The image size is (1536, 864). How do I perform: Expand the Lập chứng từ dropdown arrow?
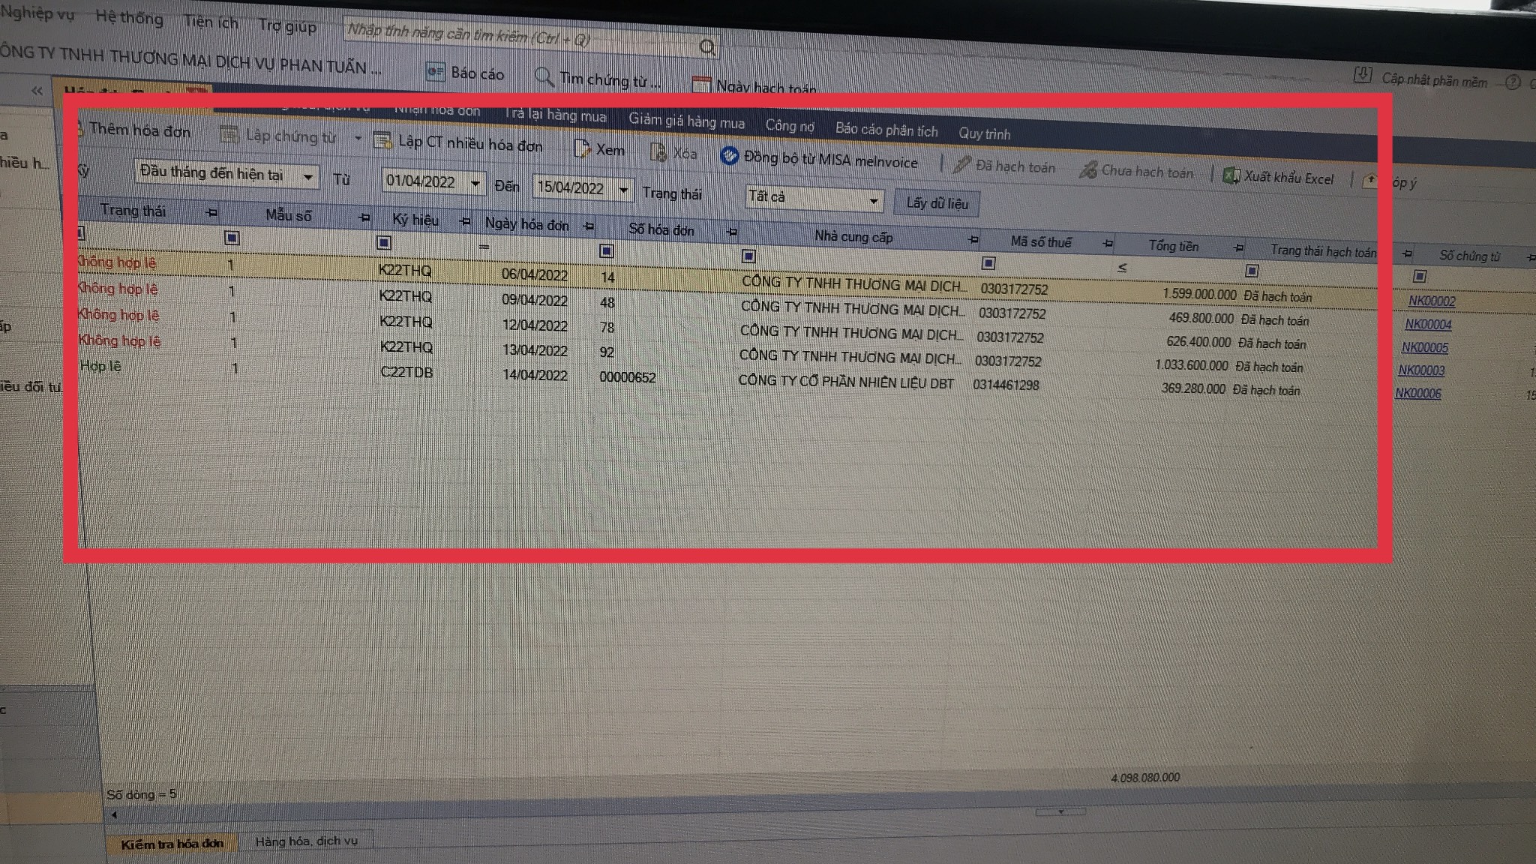point(358,138)
